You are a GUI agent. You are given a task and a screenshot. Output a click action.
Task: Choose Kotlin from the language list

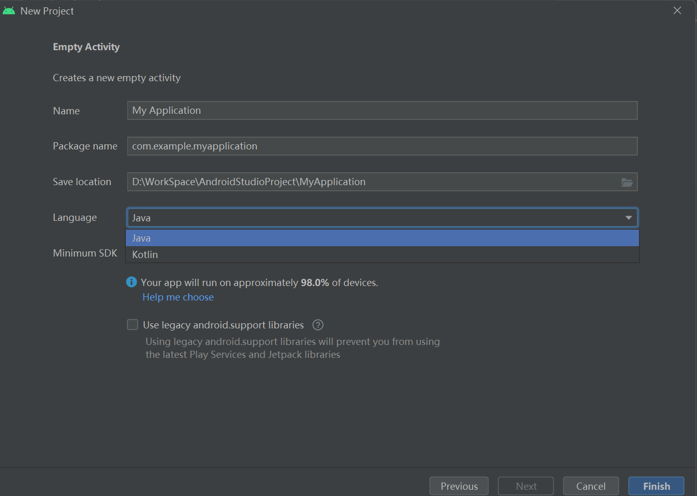coord(383,254)
